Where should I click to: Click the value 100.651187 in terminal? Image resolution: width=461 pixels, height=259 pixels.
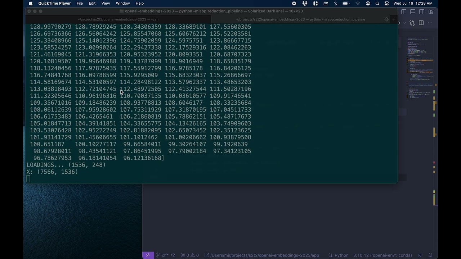click(47, 144)
